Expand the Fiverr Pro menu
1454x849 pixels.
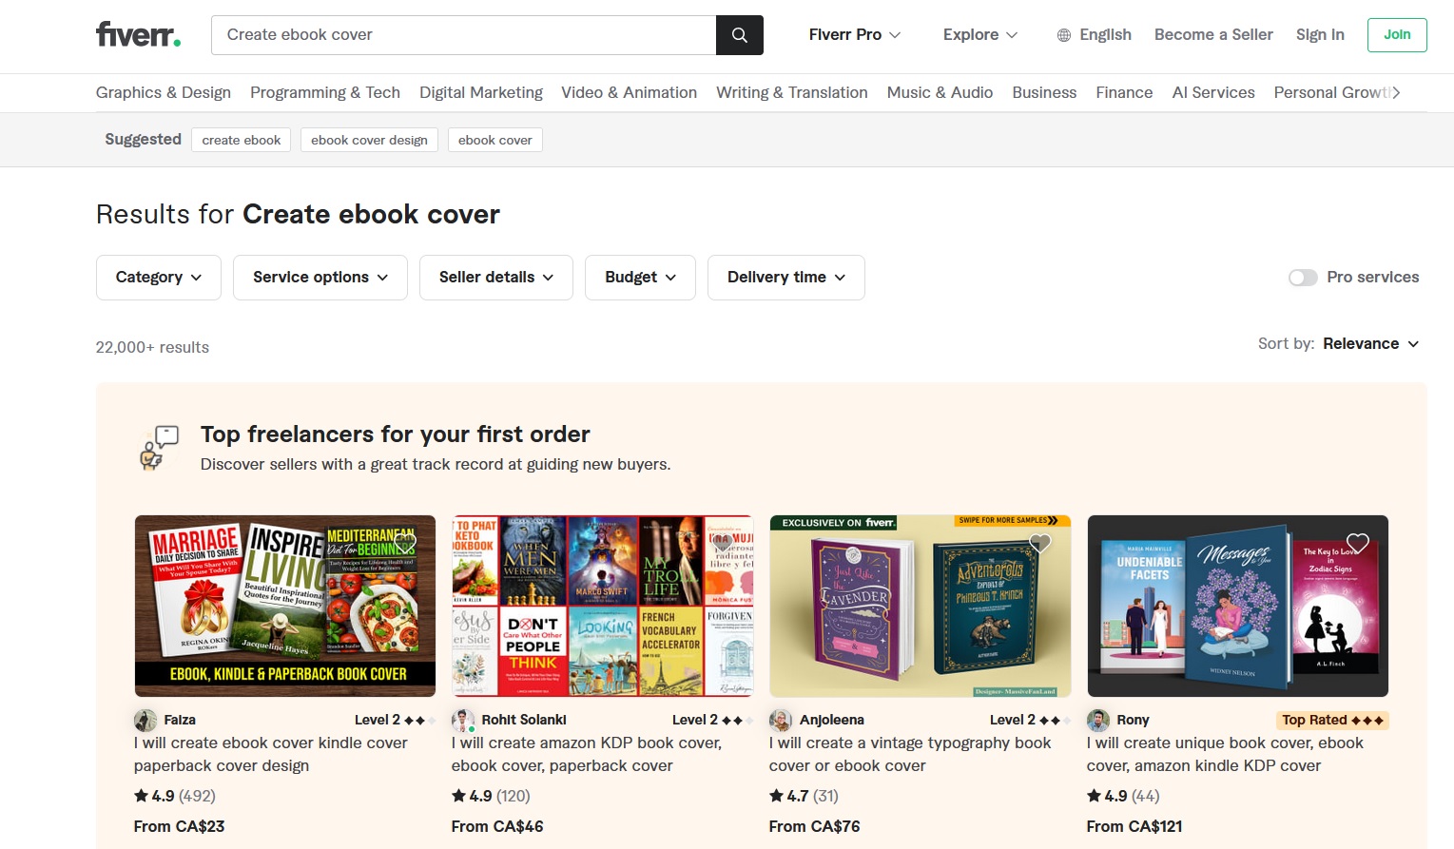(x=855, y=35)
